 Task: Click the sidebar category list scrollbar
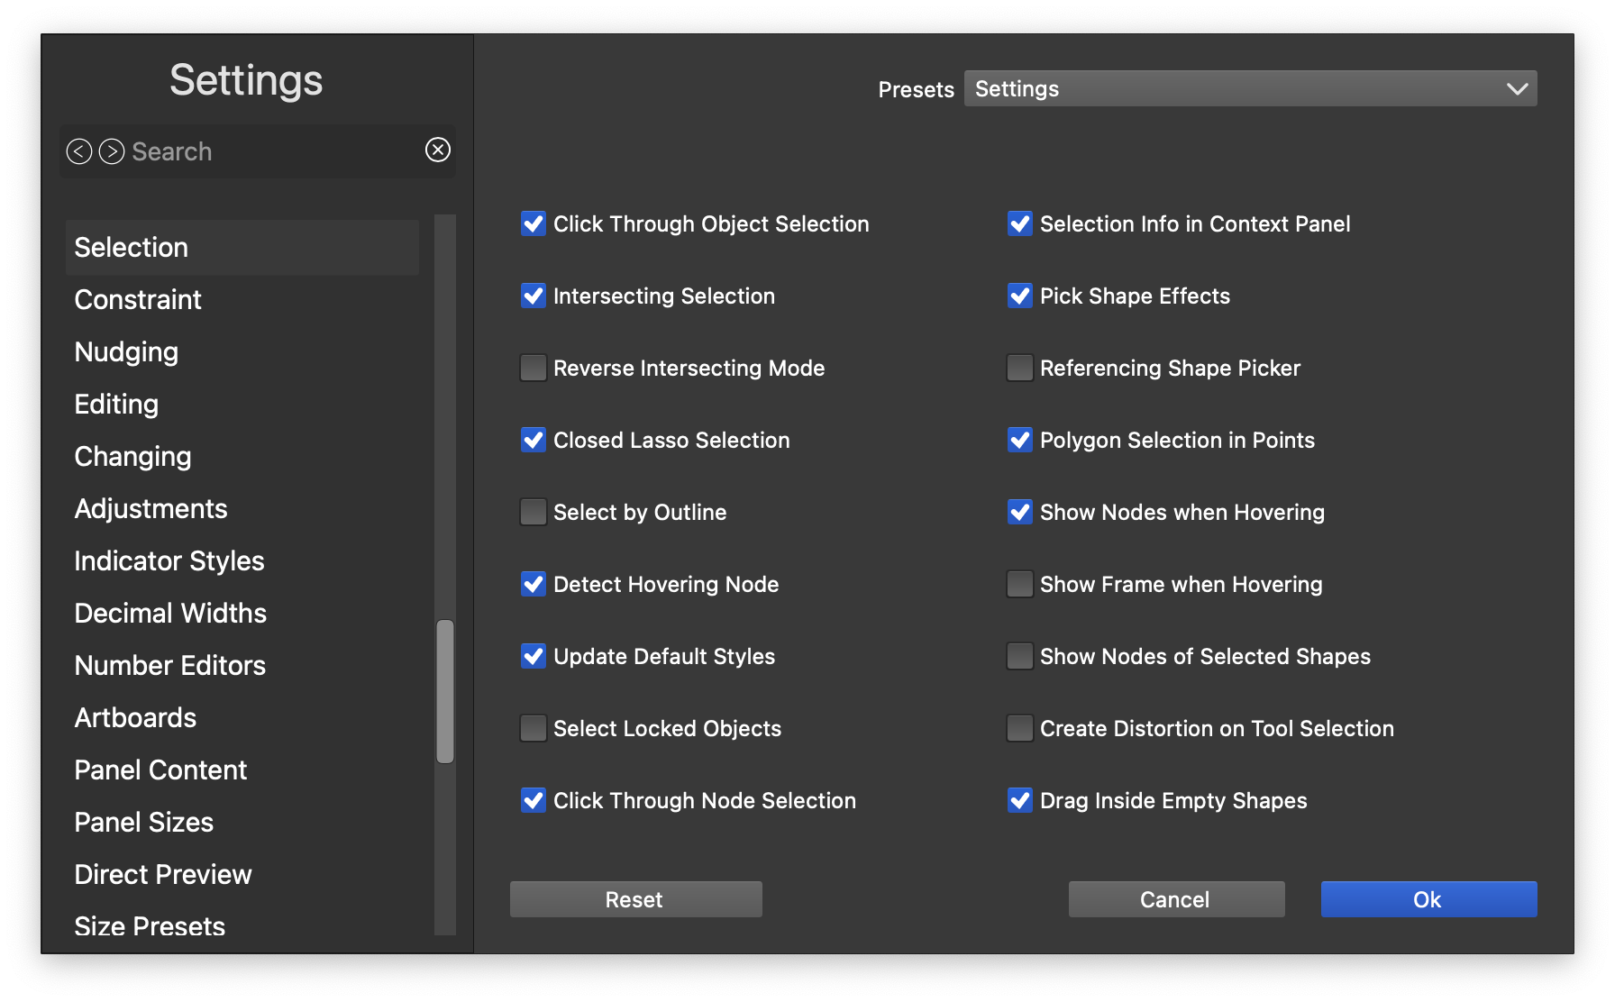click(445, 690)
